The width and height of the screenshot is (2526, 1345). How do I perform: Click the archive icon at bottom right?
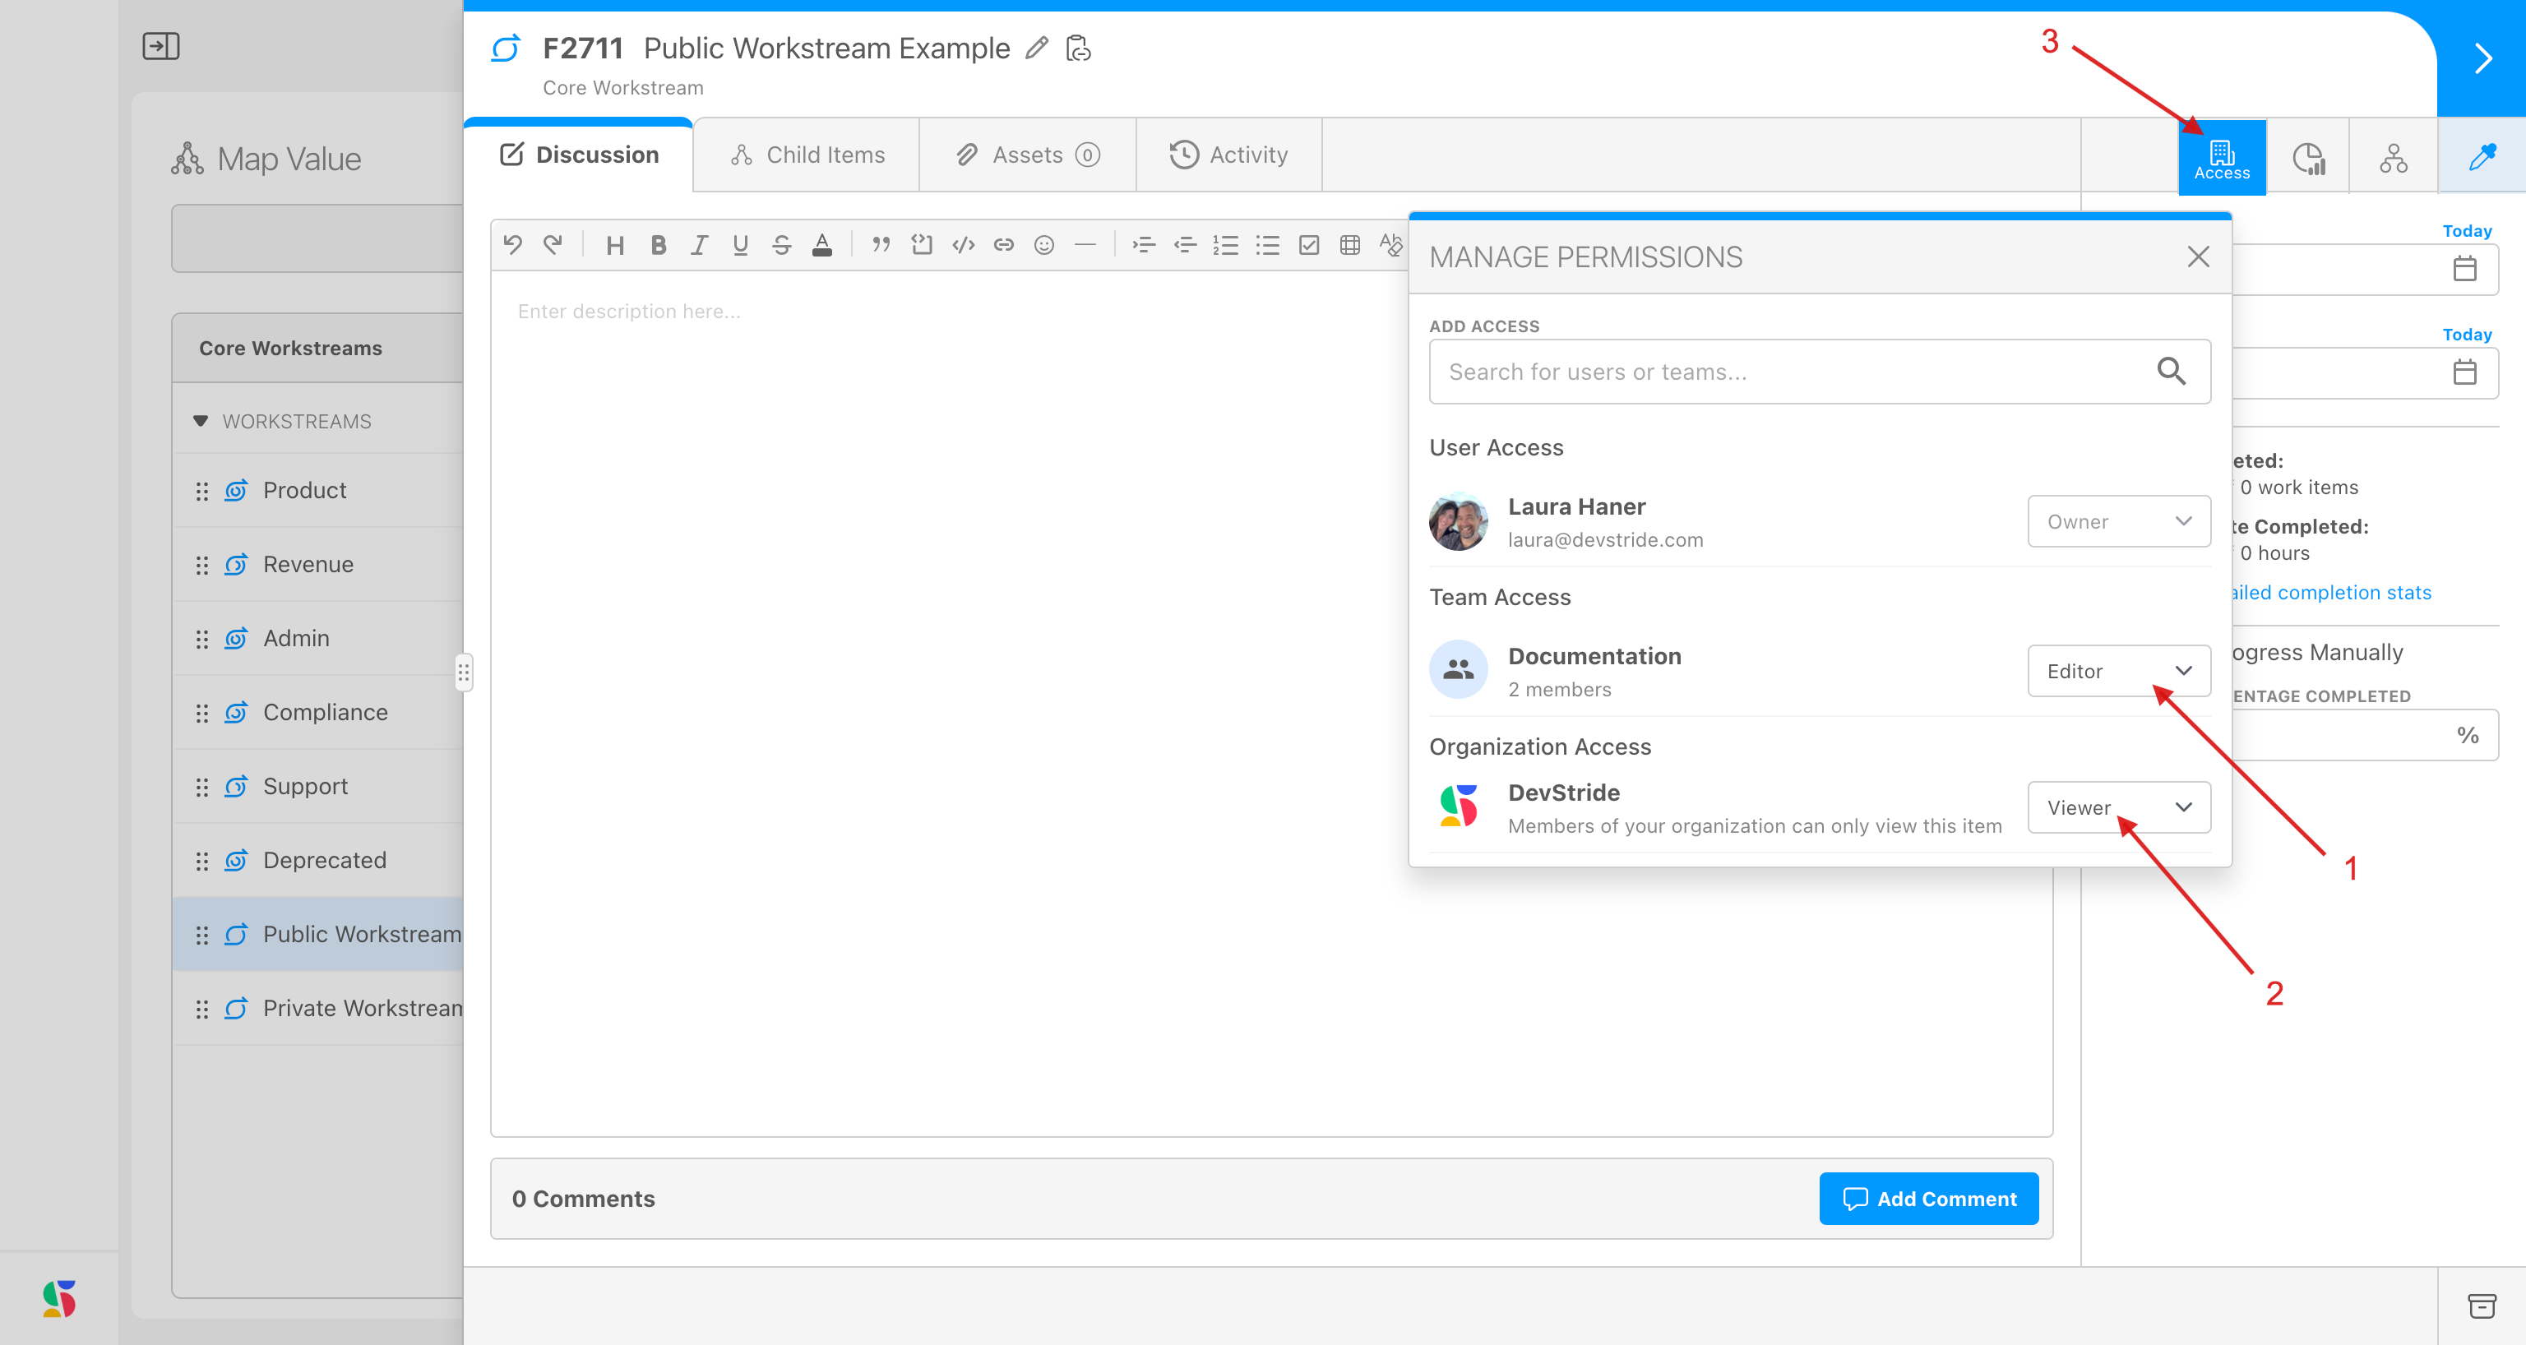[x=2481, y=1306]
